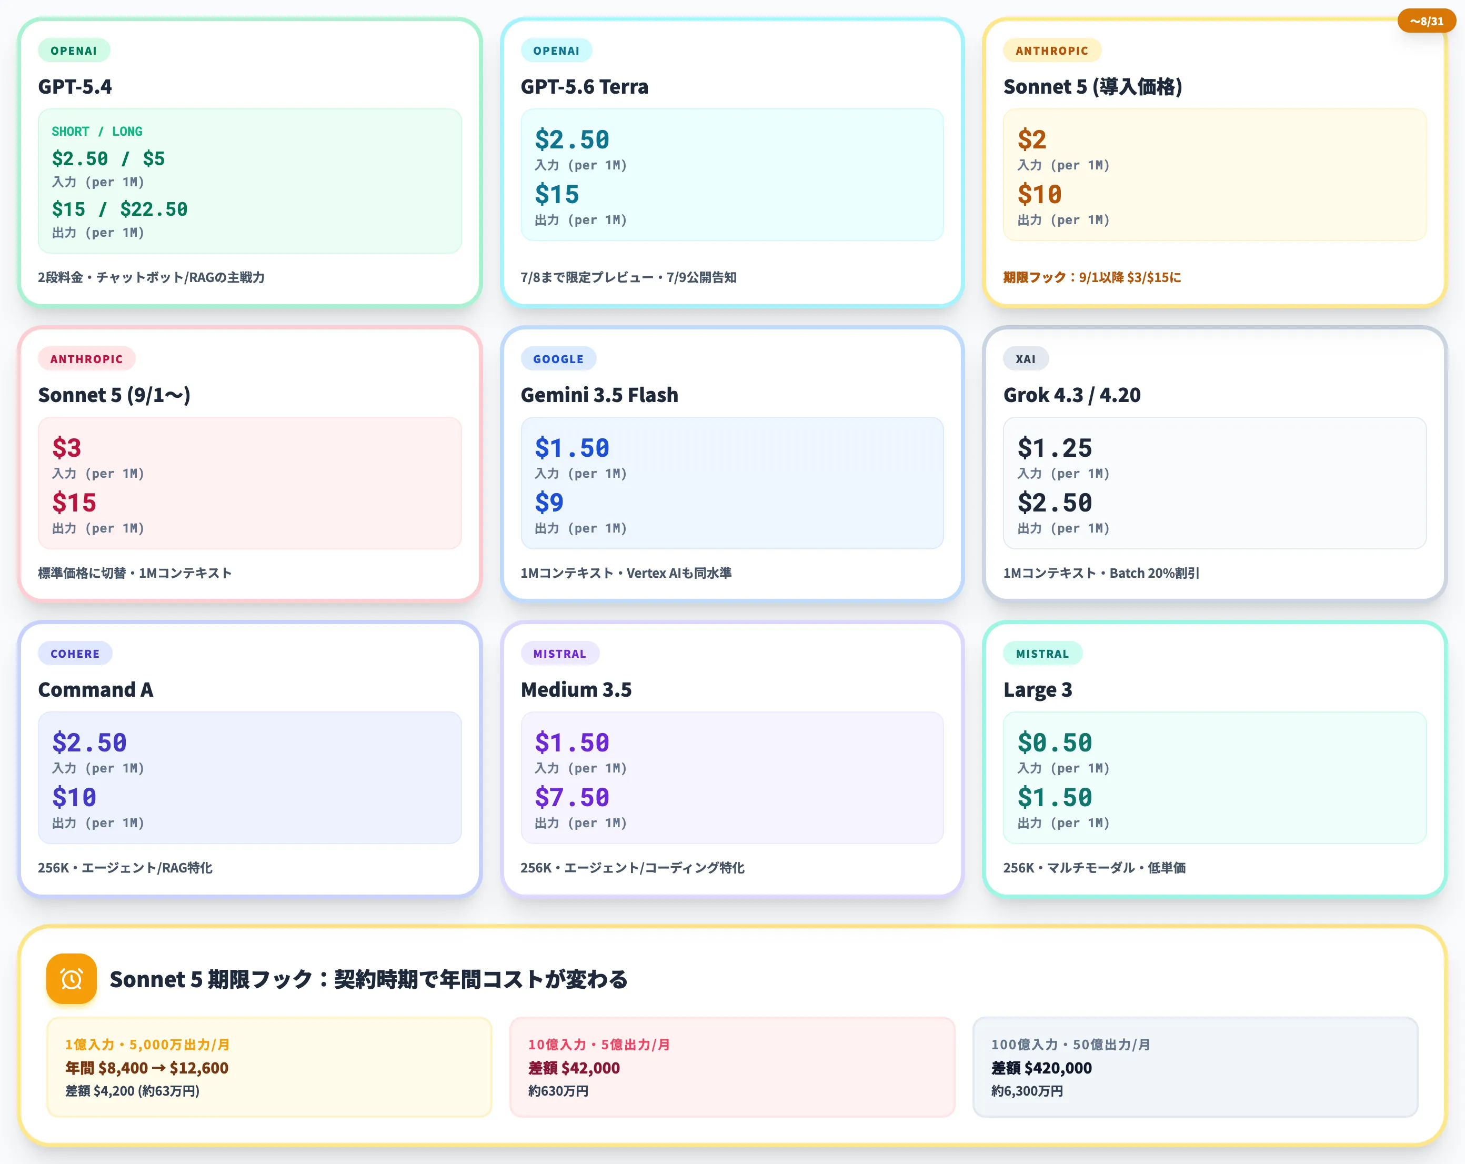Click the OPENAI tag on GPT-5.6 Terra card
Image resolution: width=1465 pixels, height=1164 pixels.
coord(556,51)
